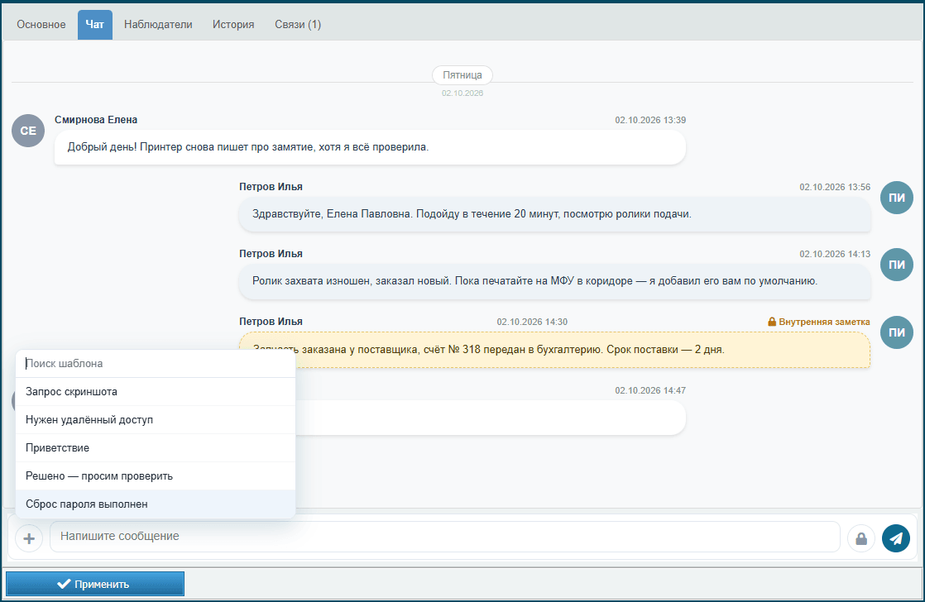Choose template Решено — просим проверить
The width and height of the screenshot is (925, 602).
tap(156, 475)
